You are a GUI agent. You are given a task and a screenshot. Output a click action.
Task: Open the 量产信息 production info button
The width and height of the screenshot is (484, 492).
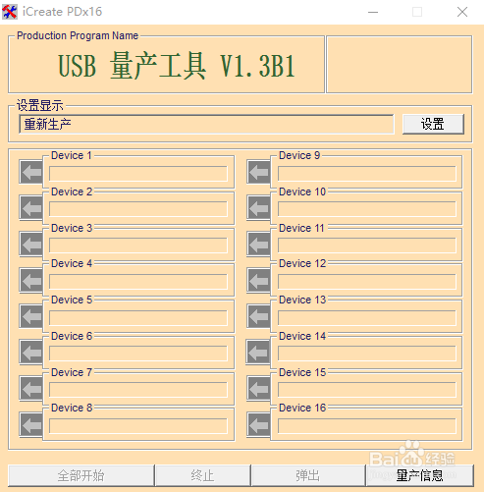(x=419, y=475)
